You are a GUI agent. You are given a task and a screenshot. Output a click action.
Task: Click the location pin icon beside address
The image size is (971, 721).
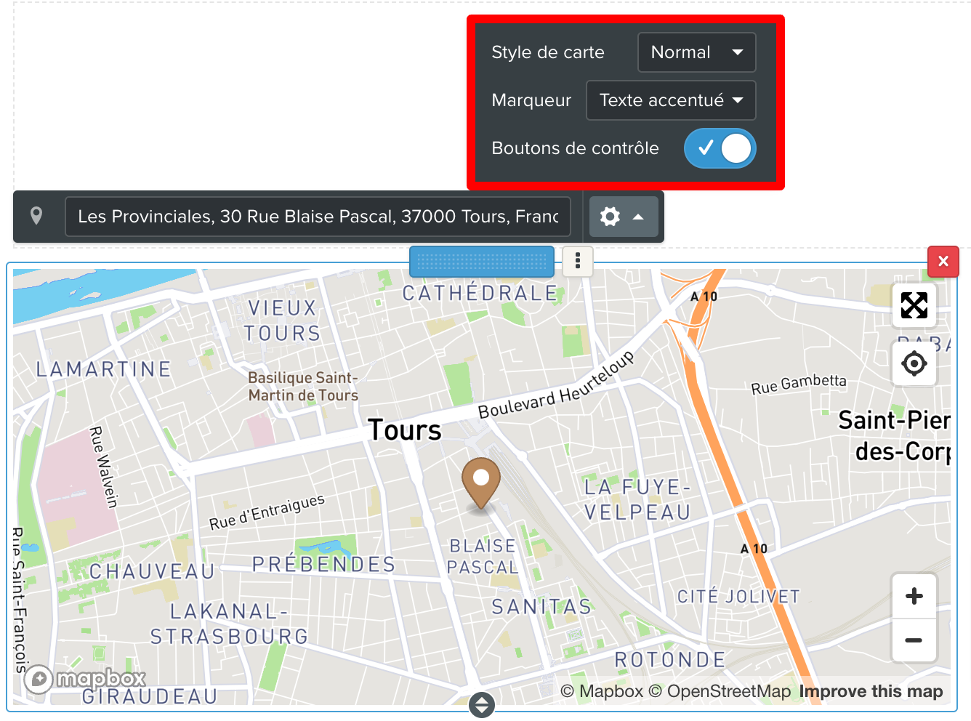pos(36,216)
